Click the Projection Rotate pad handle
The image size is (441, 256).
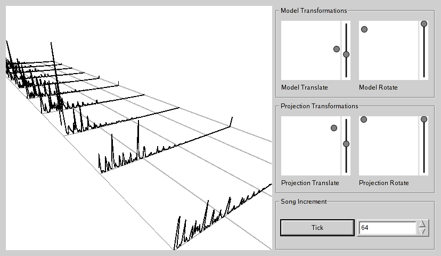pyautogui.click(x=364, y=120)
